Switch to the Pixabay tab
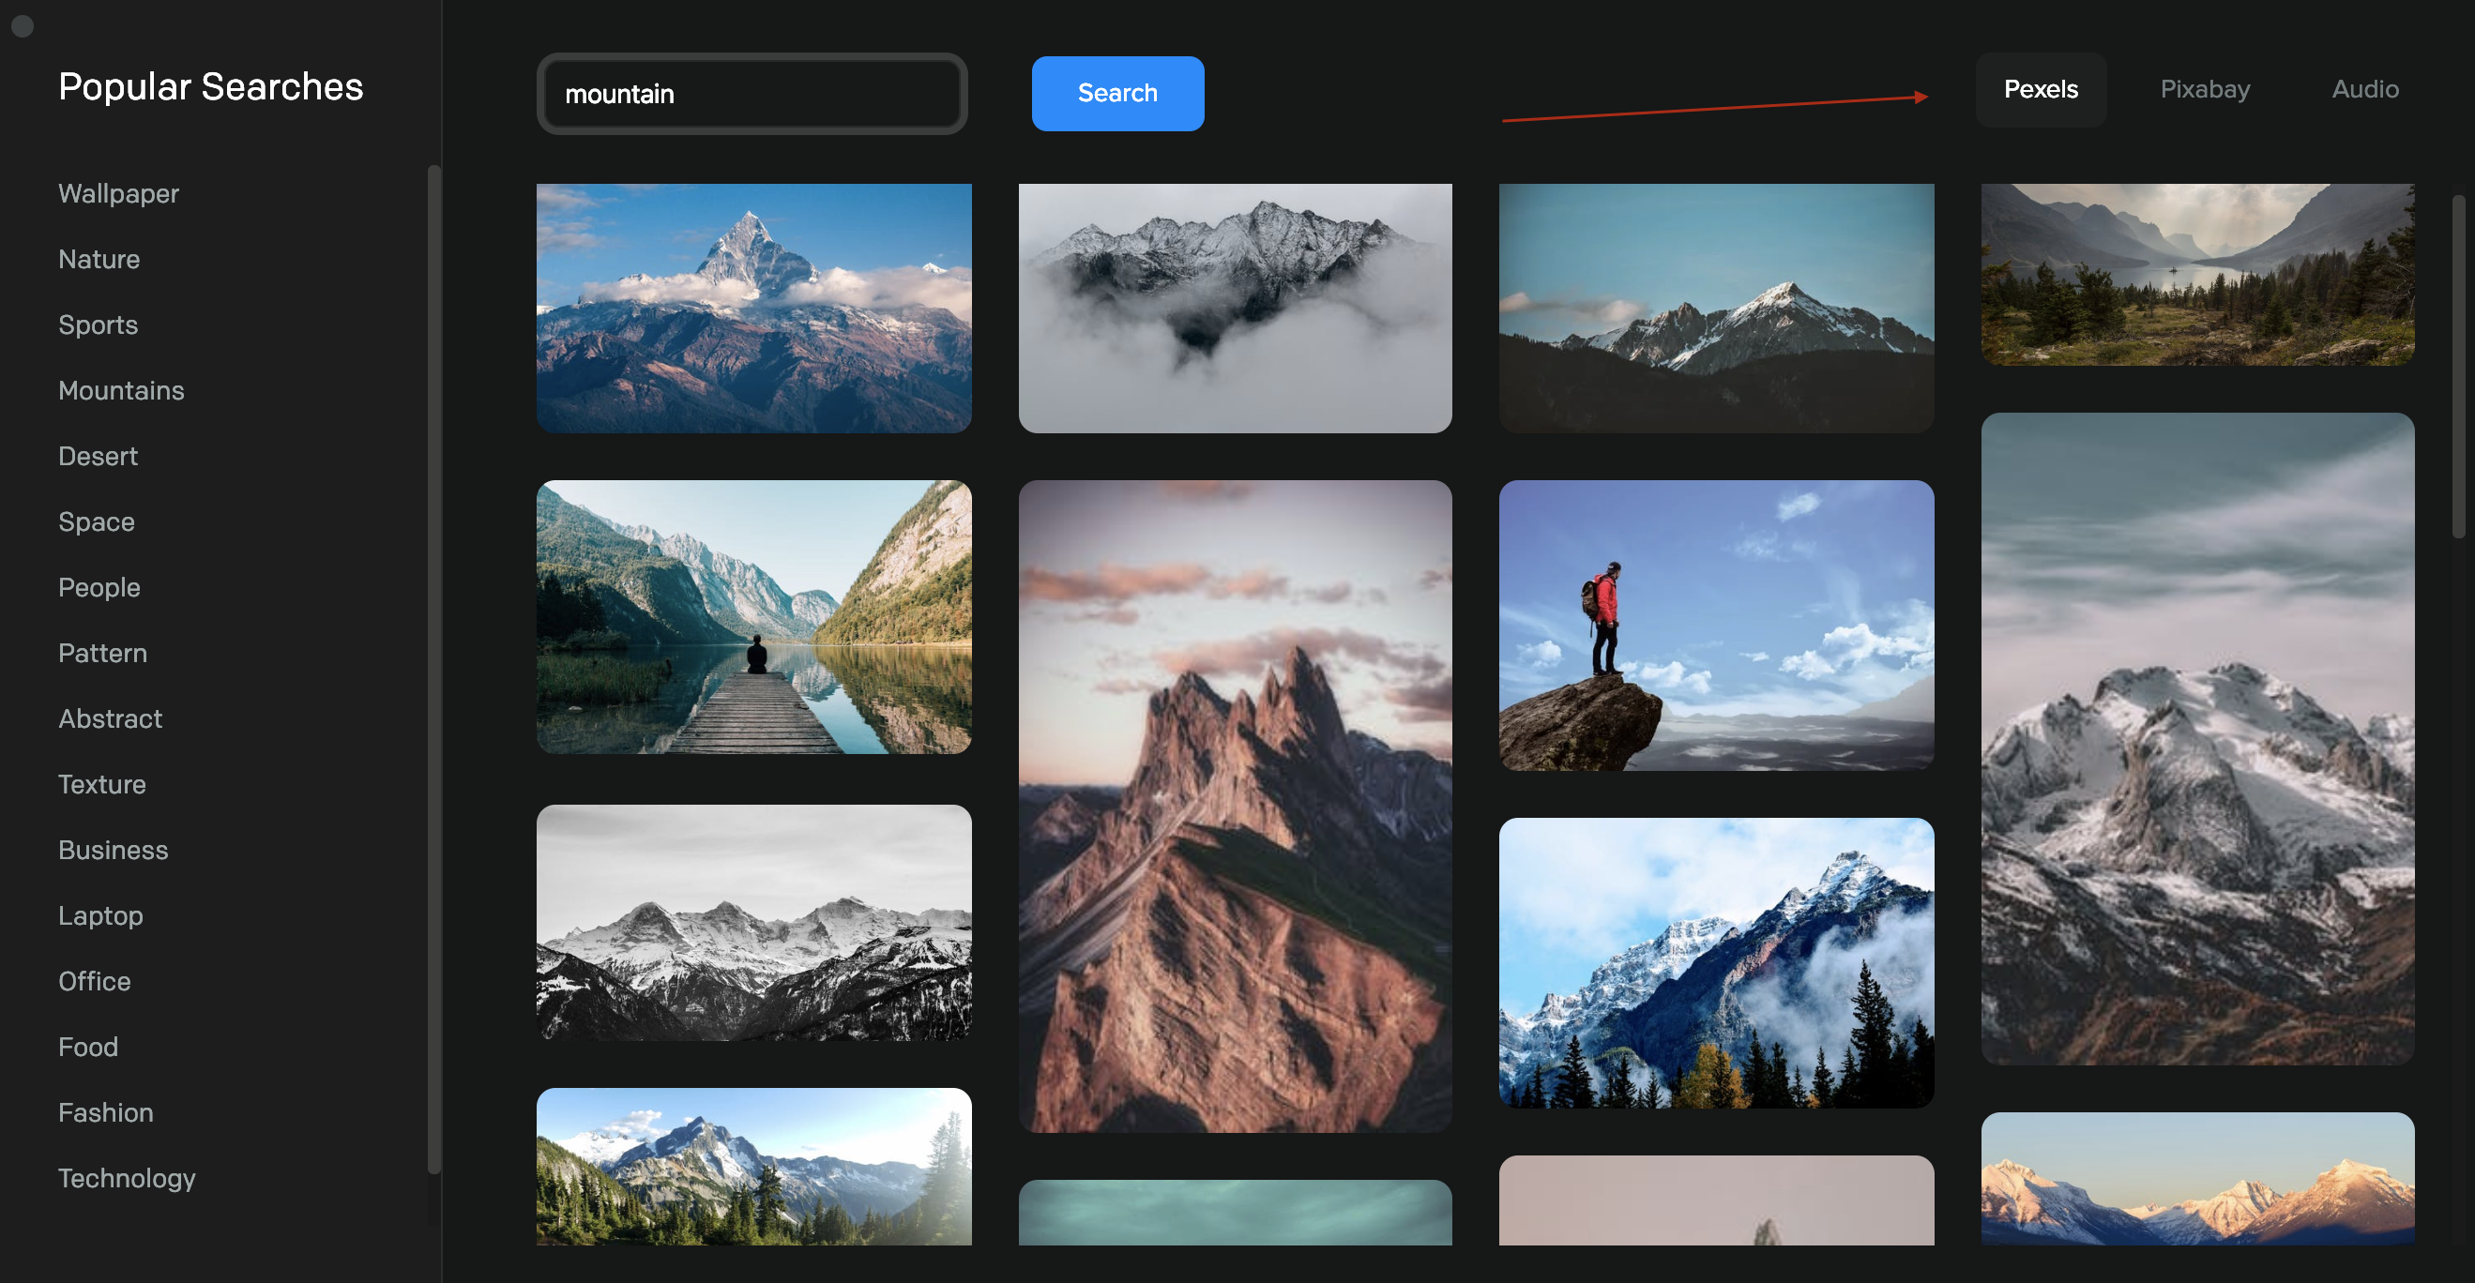 [2205, 89]
